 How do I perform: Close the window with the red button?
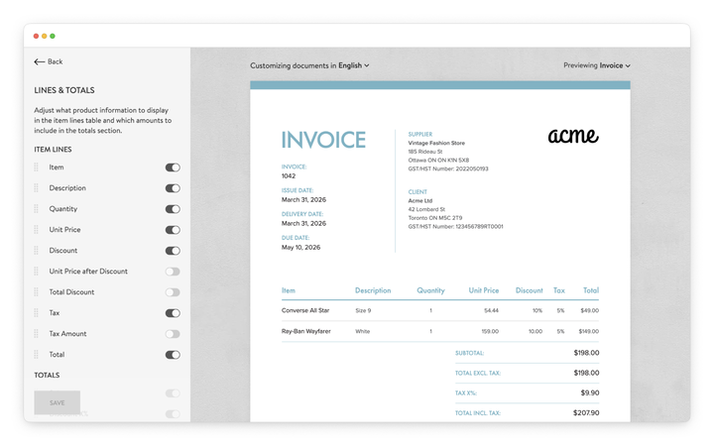point(36,36)
